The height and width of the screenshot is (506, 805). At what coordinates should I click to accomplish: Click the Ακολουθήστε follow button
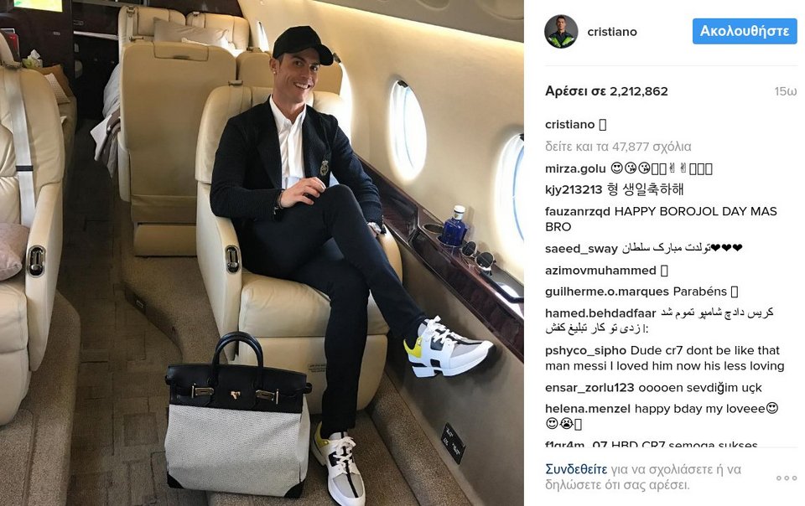click(x=745, y=31)
